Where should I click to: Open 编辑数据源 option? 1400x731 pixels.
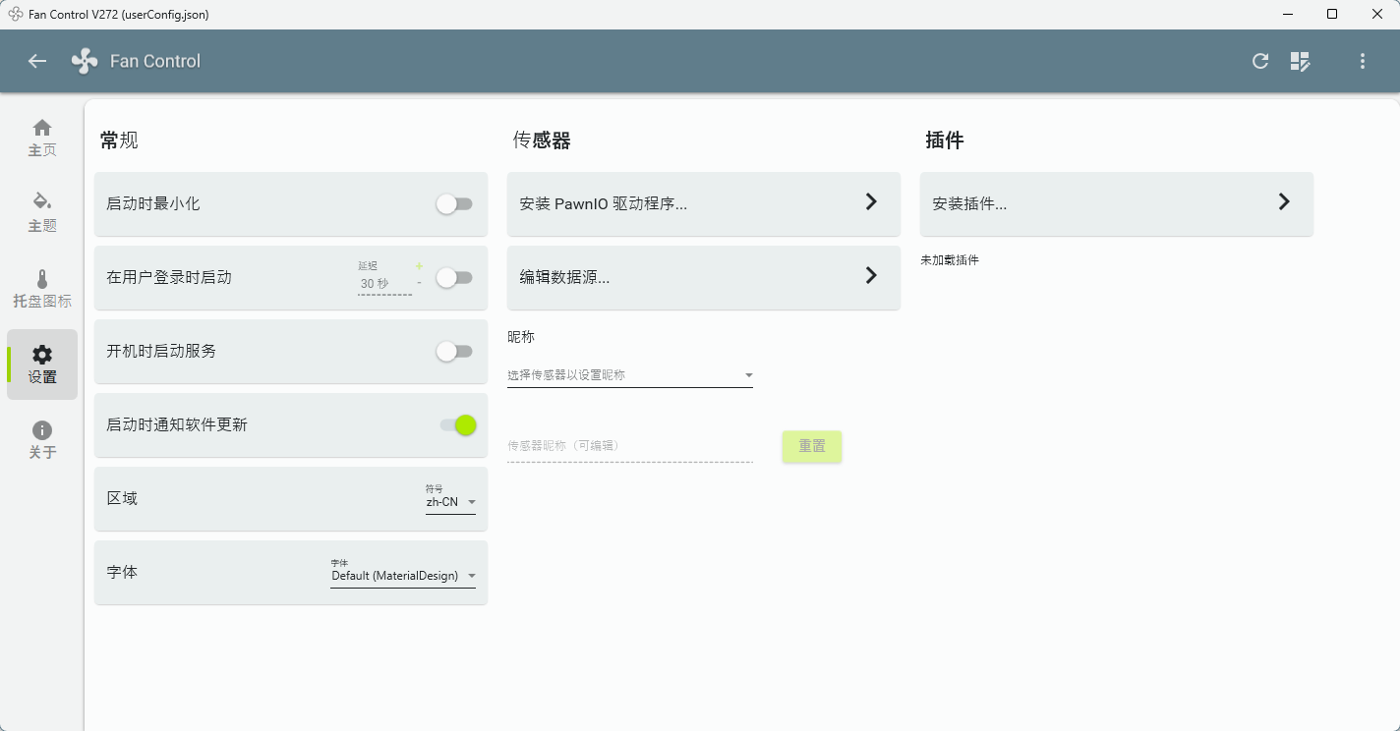[704, 277]
